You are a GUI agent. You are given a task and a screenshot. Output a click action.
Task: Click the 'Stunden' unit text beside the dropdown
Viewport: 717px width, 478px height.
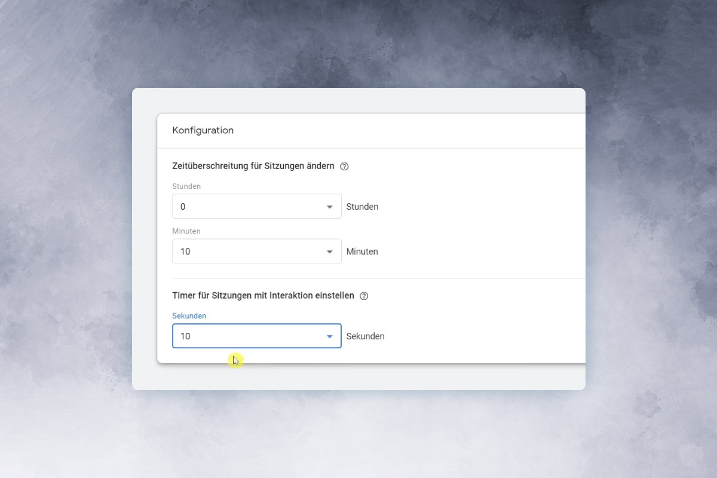click(362, 207)
